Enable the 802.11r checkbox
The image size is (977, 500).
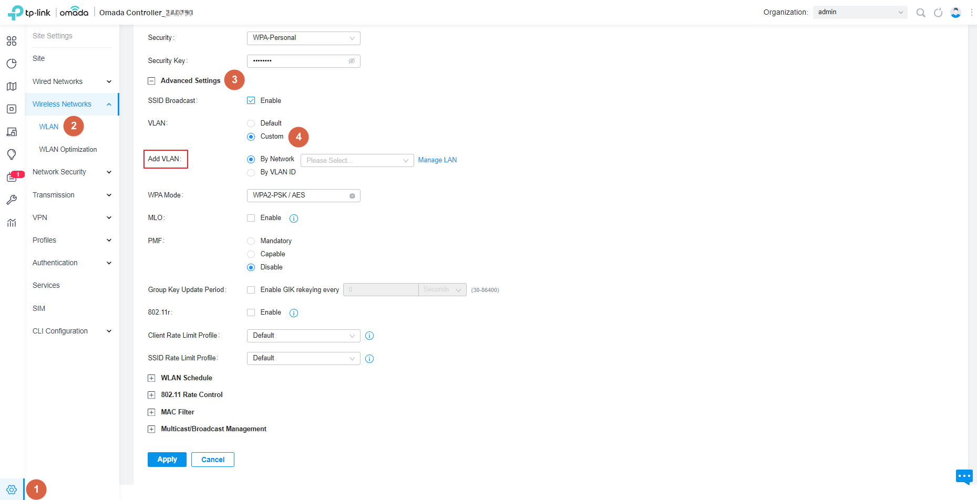[x=251, y=312]
